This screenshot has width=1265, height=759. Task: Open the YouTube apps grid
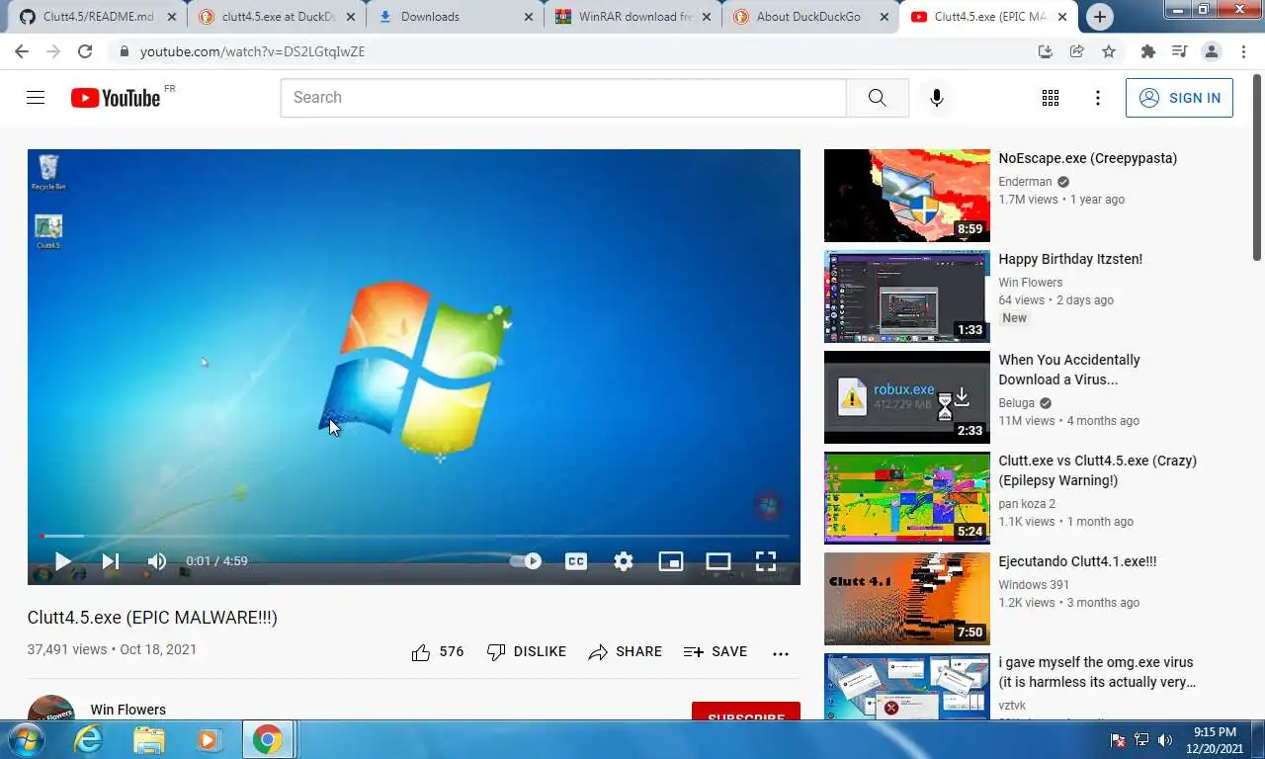pos(1051,98)
